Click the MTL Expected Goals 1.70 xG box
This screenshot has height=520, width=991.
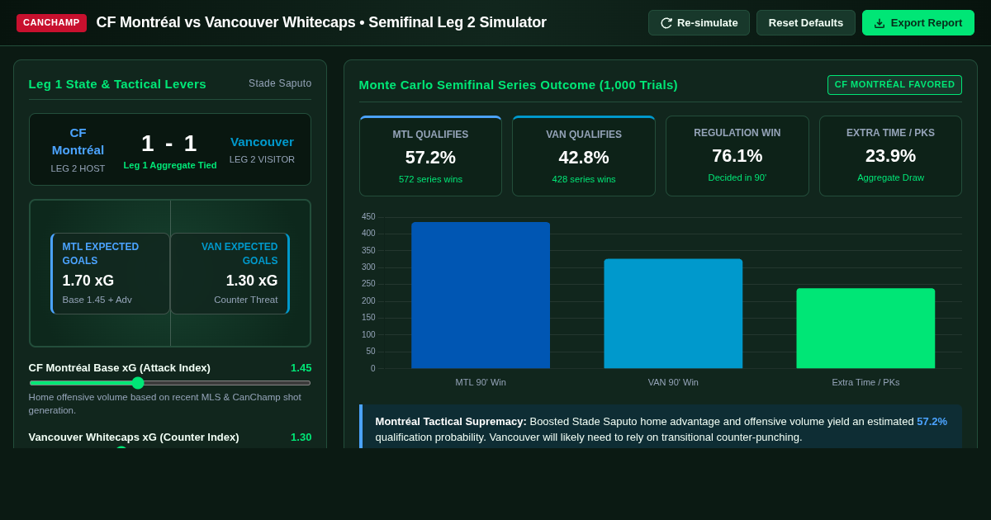pos(110,273)
